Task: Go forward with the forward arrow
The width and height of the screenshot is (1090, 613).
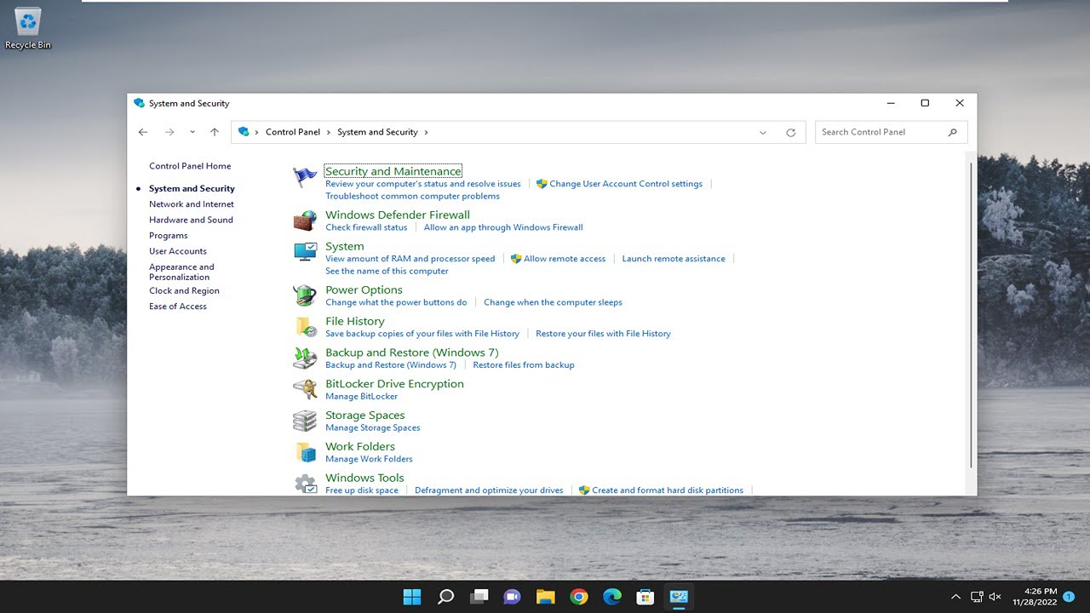Action: pyautogui.click(x=169, y=132)
